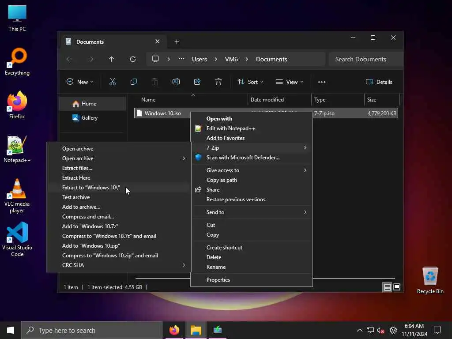The width and height of the screenshot is (452, 339).
Task: Click the network tray icon
Action: pos(370,330)
